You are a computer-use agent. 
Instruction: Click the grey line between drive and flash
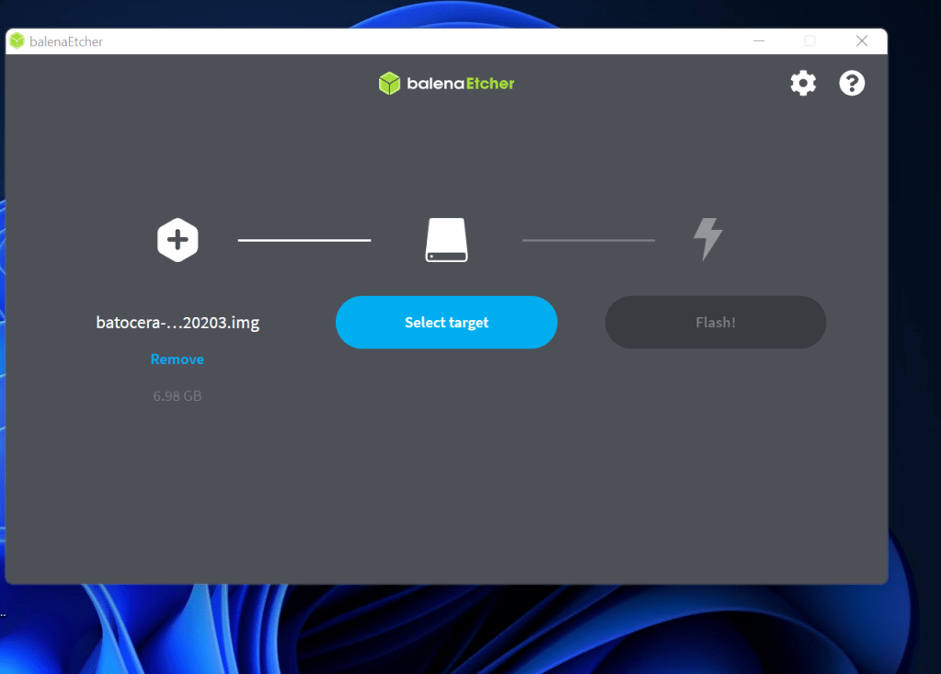tap(589, 241)
